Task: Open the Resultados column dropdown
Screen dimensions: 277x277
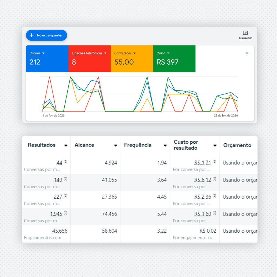Action: pos(66,146)
